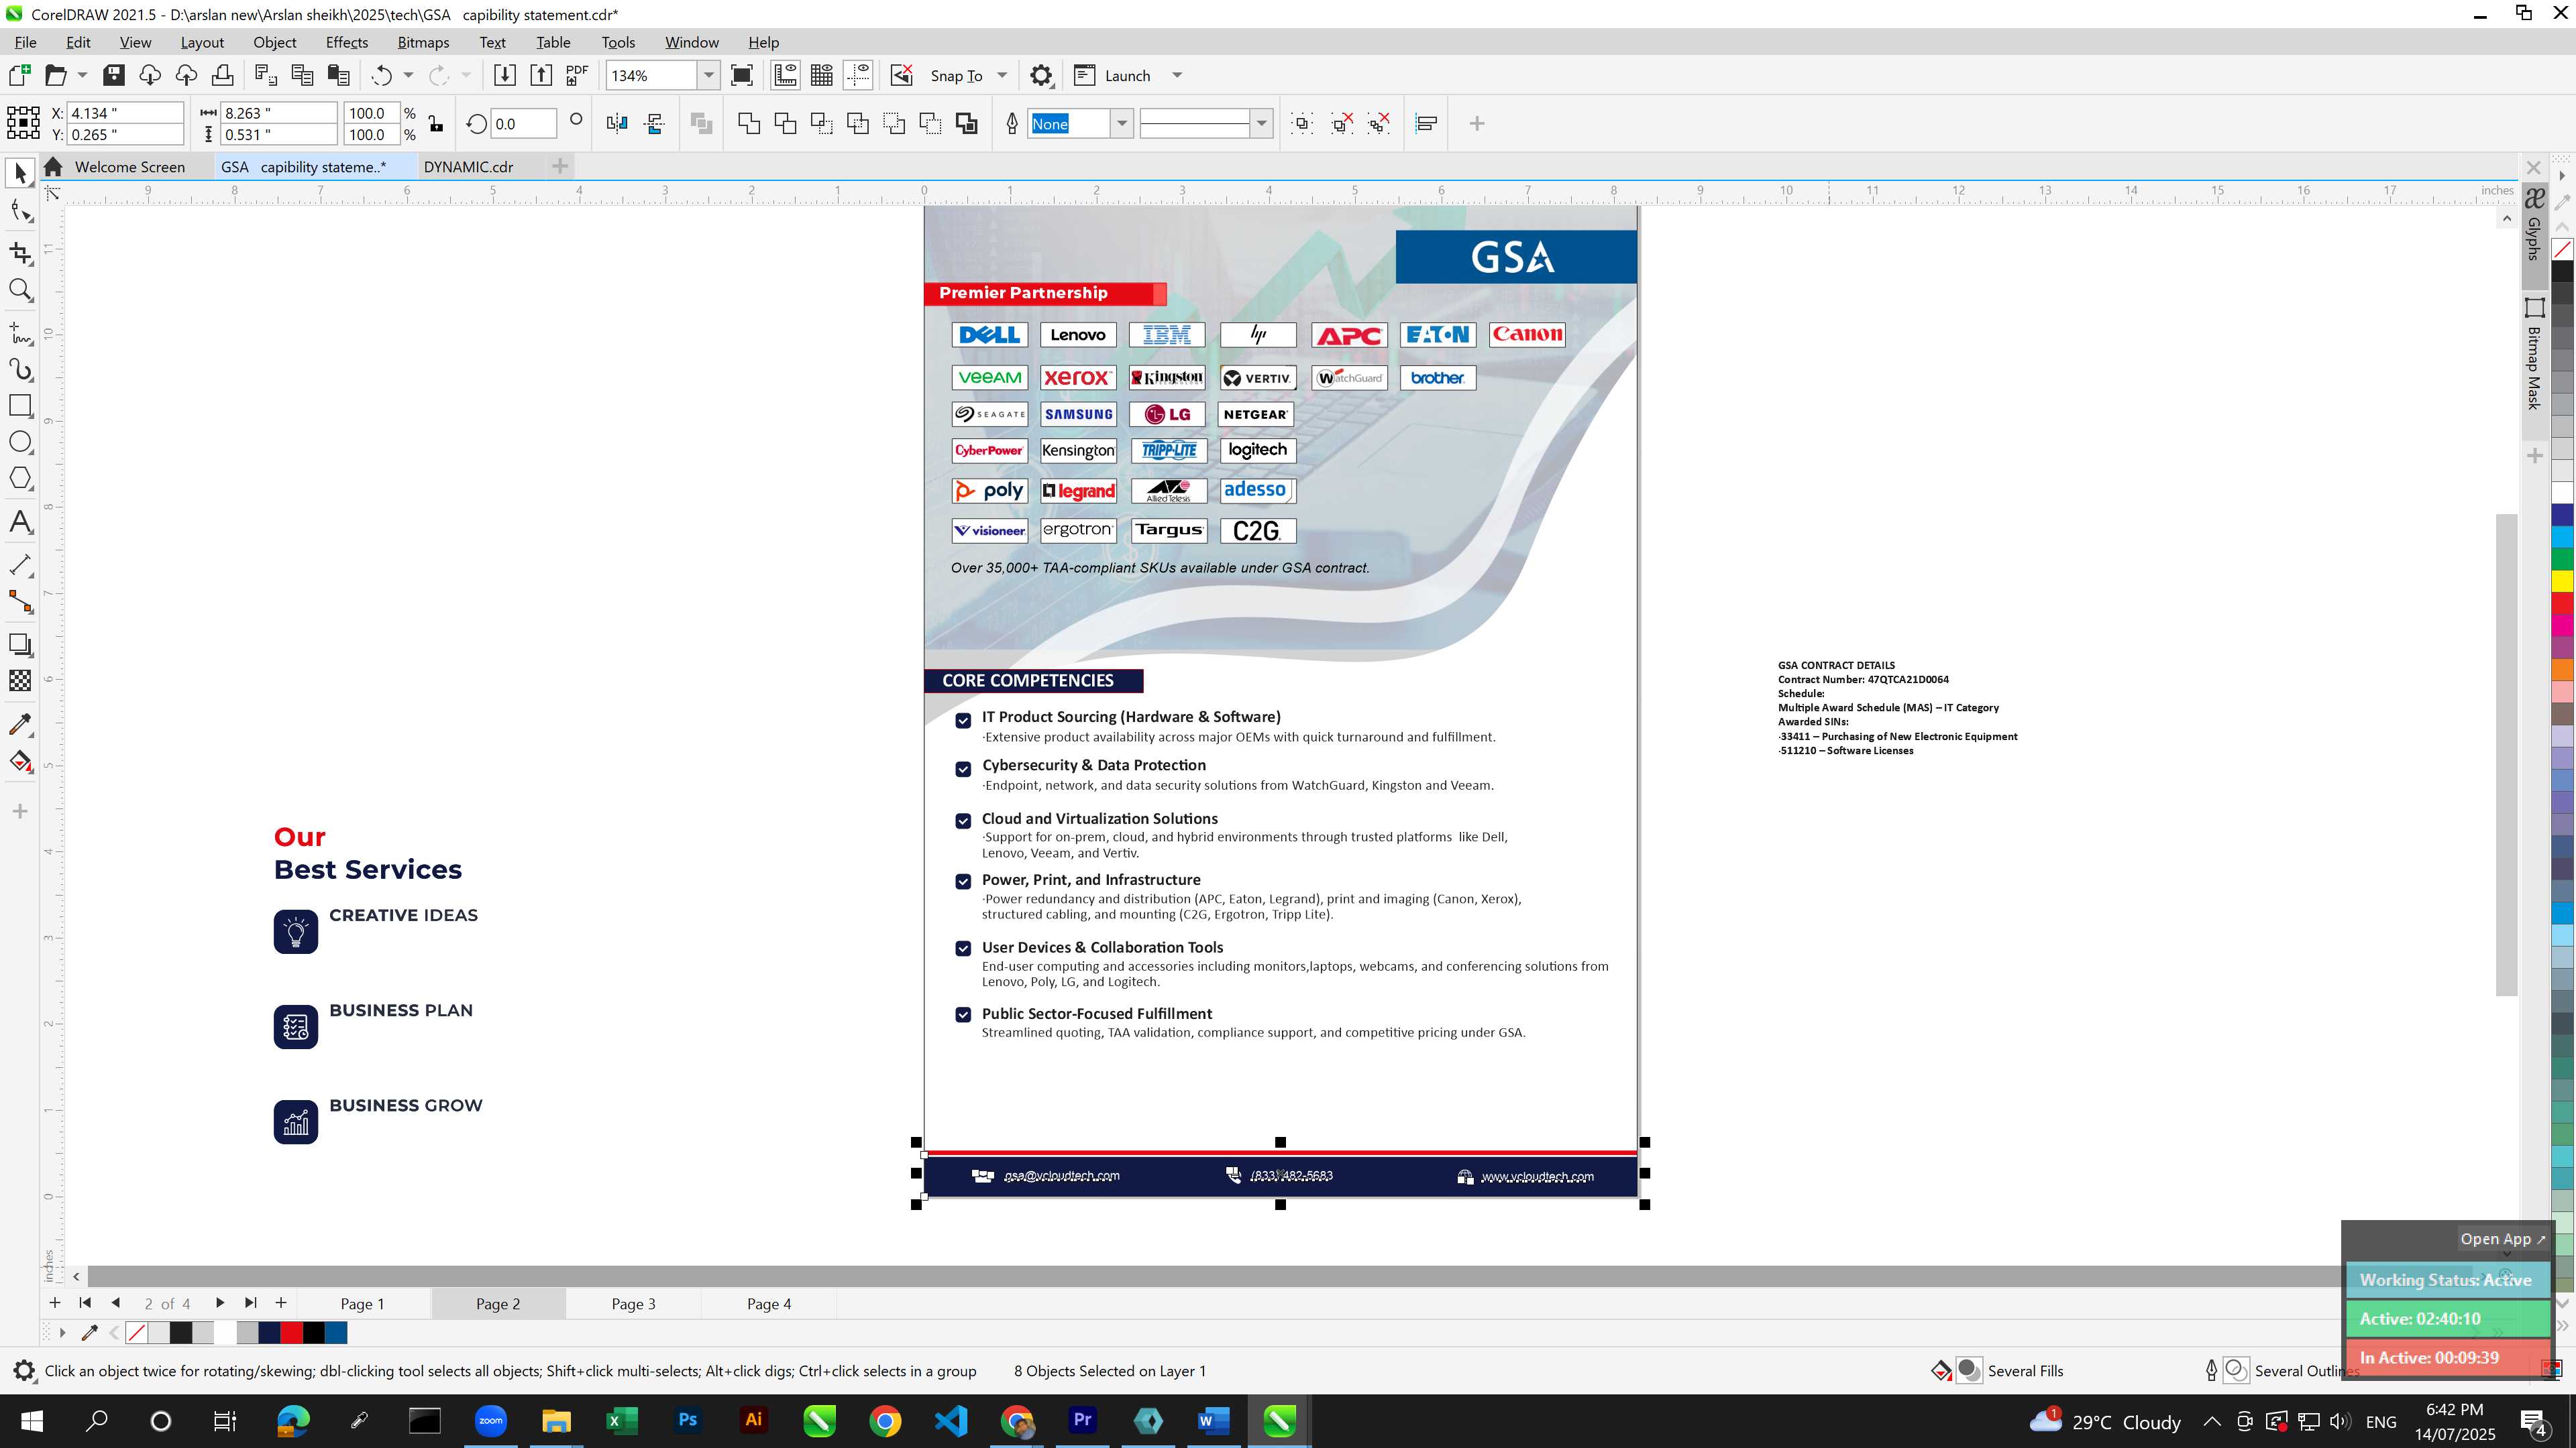Viewport: 2576px width, 1448px height.
Task: Open the File menu
Action: click(x=26, y=42)
